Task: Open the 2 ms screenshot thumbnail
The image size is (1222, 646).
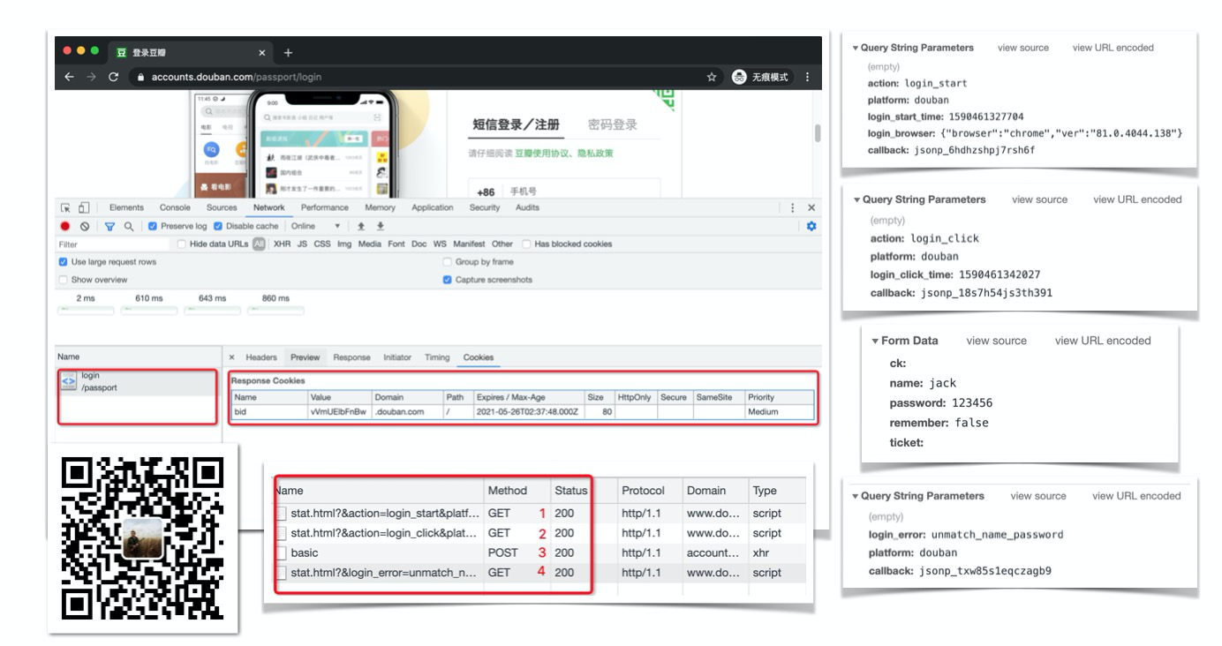Action: [x=86, y=311]
